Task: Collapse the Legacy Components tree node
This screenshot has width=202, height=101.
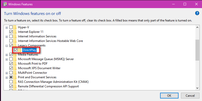Action: tap(7, 46)
